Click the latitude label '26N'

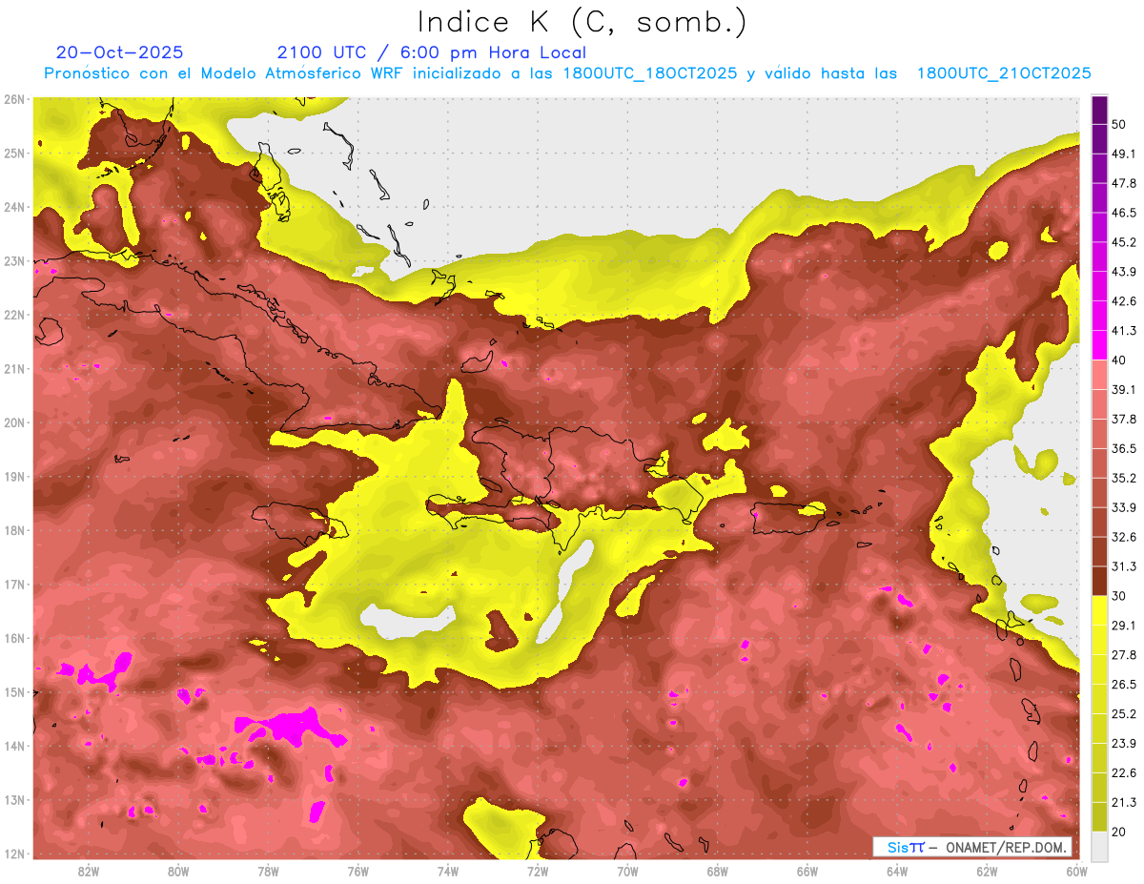[14, 99]
